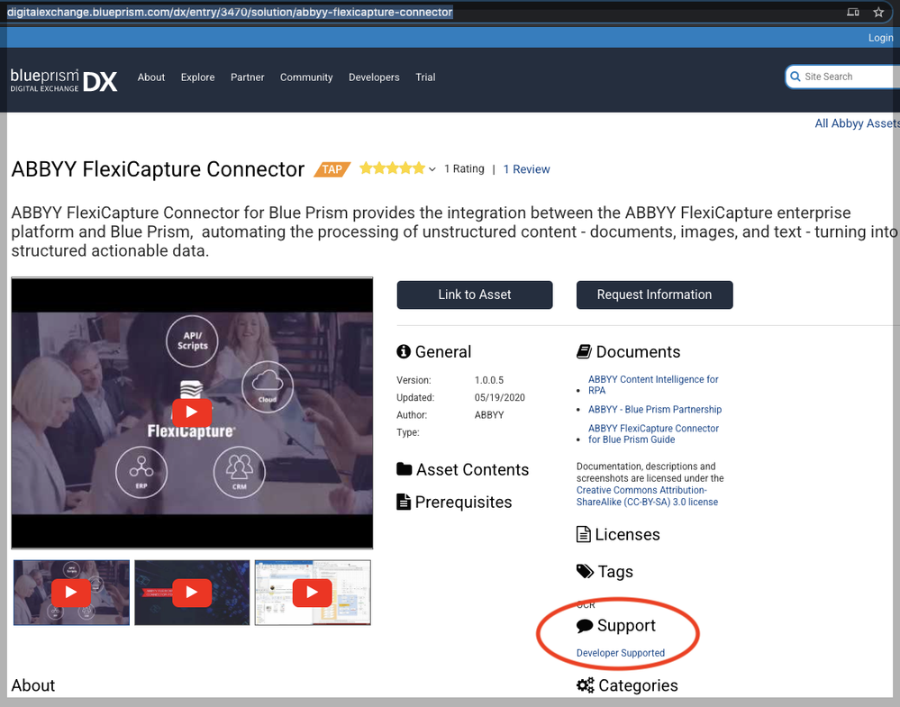Click the Author value ABBYY
The height and width of the screenshot is (707, 900).
[x=489, y=415]
